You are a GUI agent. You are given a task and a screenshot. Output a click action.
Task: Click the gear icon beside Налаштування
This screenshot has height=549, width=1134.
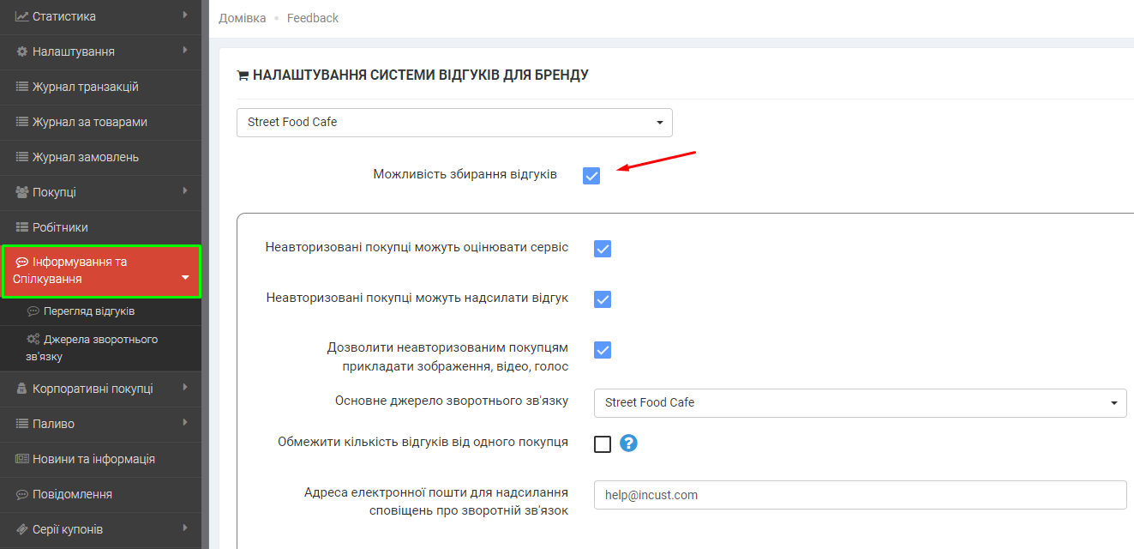[22, 51]
